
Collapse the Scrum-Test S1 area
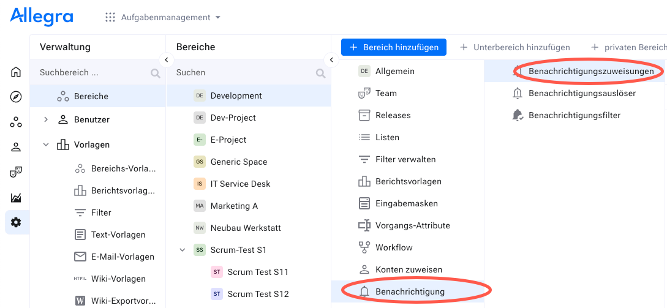point(182,250)
